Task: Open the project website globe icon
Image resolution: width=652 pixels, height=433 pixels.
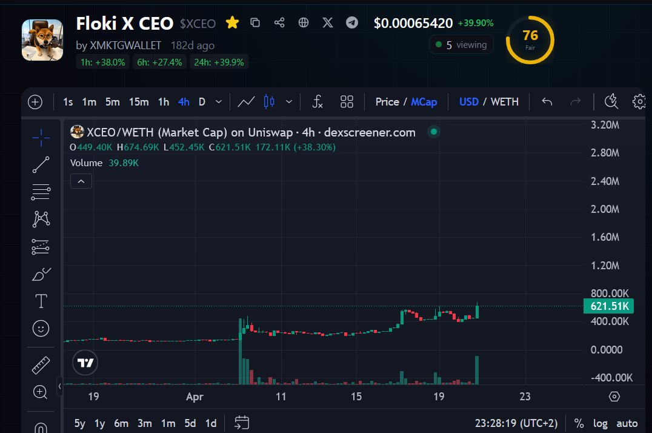Action: 304,22
